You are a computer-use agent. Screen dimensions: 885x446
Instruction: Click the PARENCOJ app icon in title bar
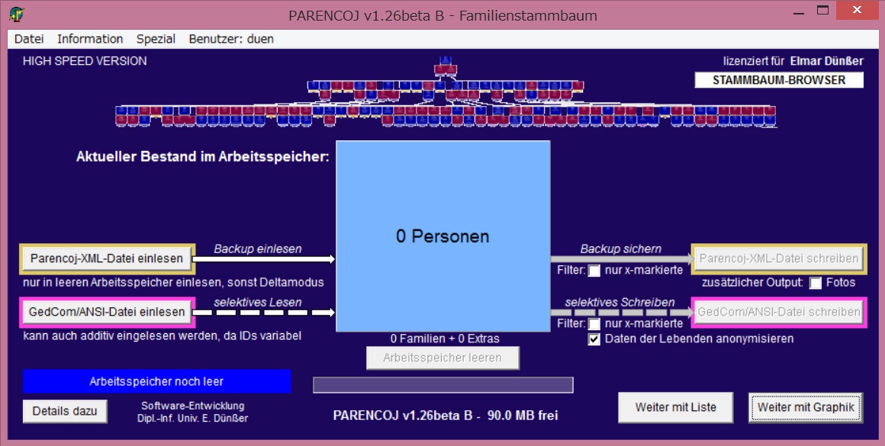point(17,14)
